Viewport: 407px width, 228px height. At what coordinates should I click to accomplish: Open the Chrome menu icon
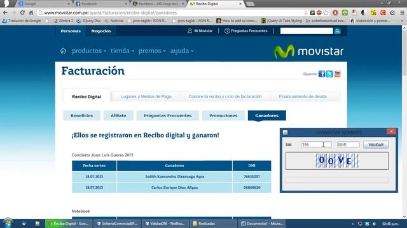tap(403, 13)
